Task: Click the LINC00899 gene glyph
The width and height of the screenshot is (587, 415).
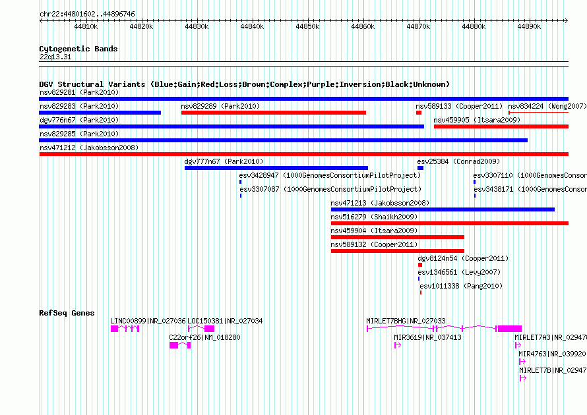Action: 125,329
